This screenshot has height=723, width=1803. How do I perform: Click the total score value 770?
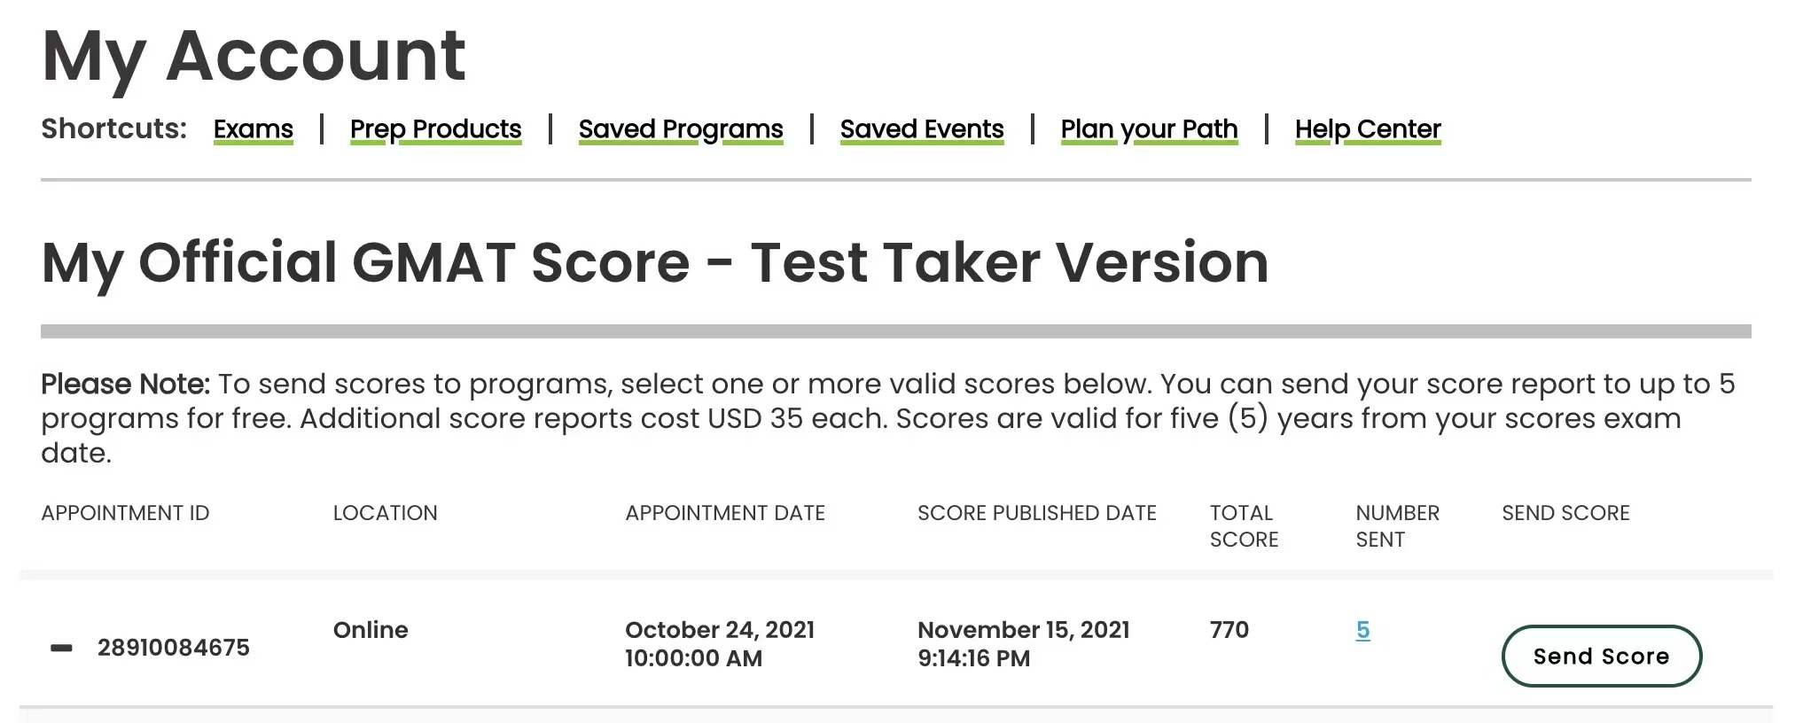pyautogui.click(x=1229, y=630)
